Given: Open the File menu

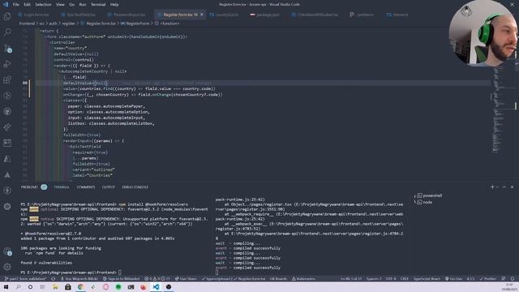Looking at the screenshot, I should pyautogui.click(x=16, y=5).
